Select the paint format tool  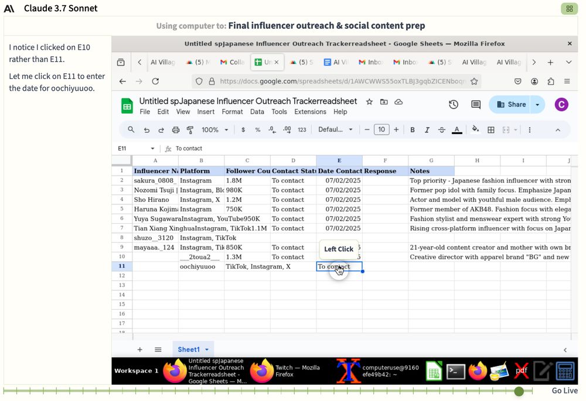(190, 130)
